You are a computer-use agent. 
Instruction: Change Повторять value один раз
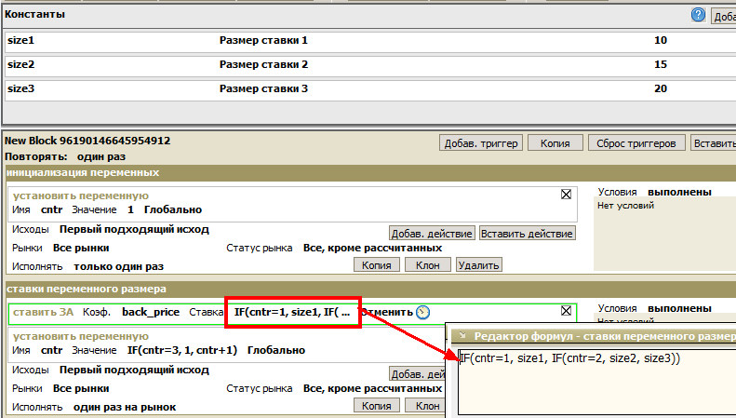101,157
